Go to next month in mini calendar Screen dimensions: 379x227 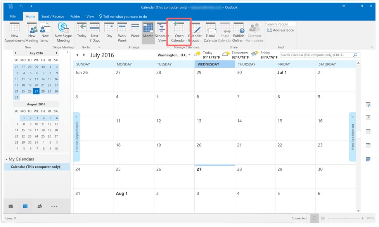[57, 53]
